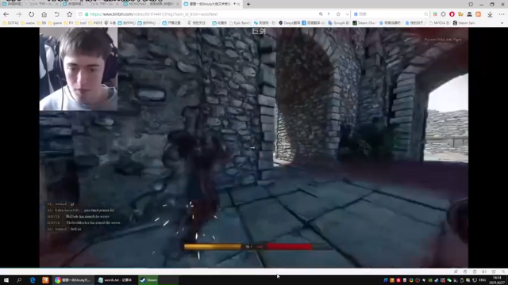Toggle the star icon beside the undo arrow
Image resolution: width=508 pixels, height=285 pixels.
(69, 14)
